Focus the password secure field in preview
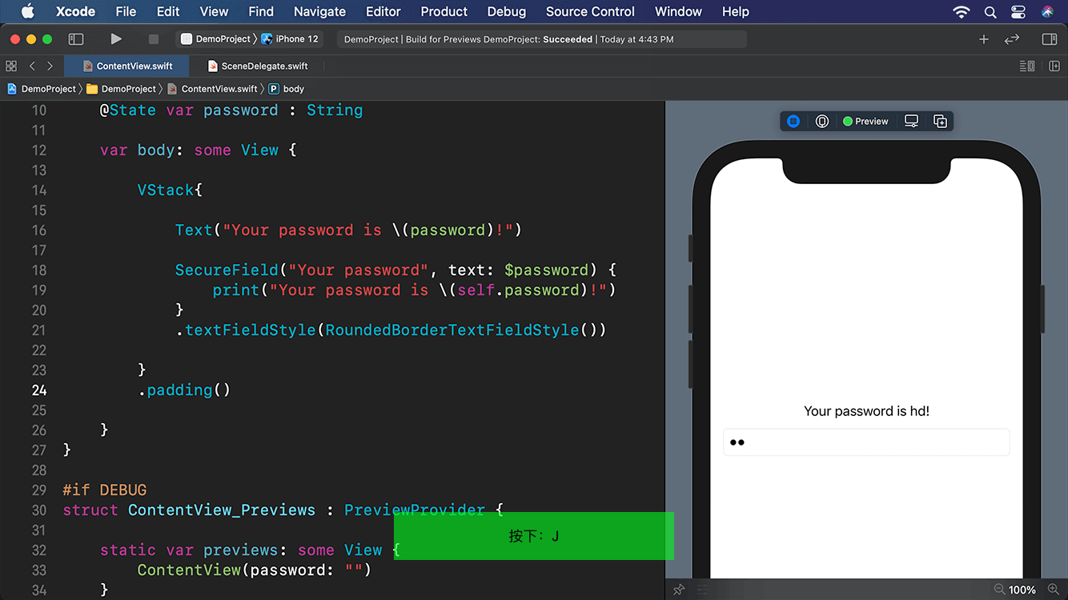The image size is (1068, 600). coord(866,442)
